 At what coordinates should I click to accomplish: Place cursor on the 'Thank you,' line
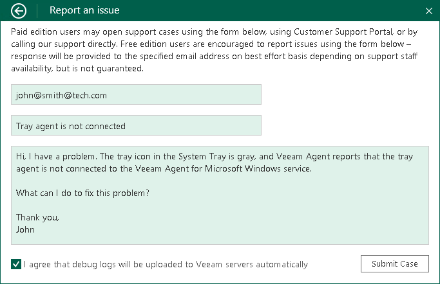[x=37, y=217]
